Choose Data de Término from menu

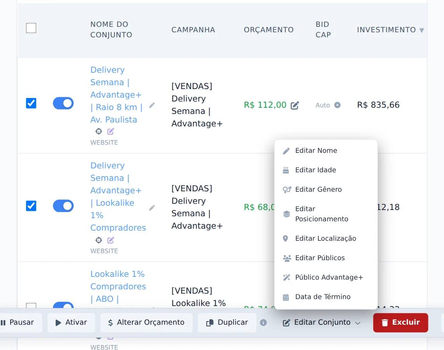point(326,297)
